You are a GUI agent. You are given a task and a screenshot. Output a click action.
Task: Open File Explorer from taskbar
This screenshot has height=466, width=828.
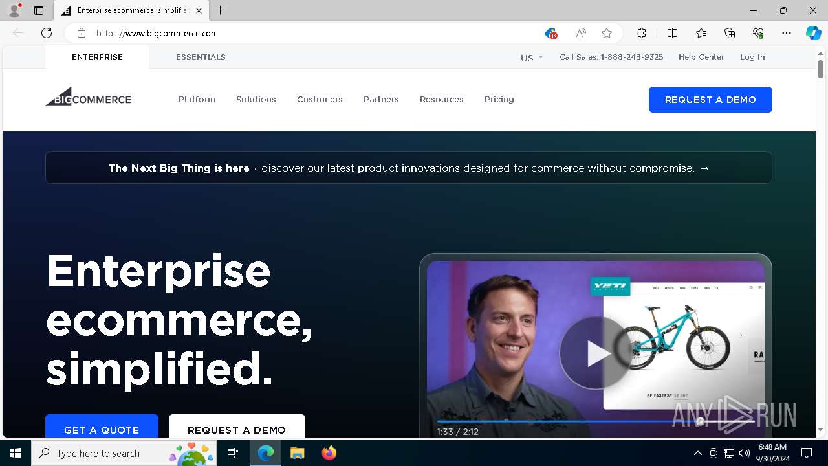[x=297, y=453]
